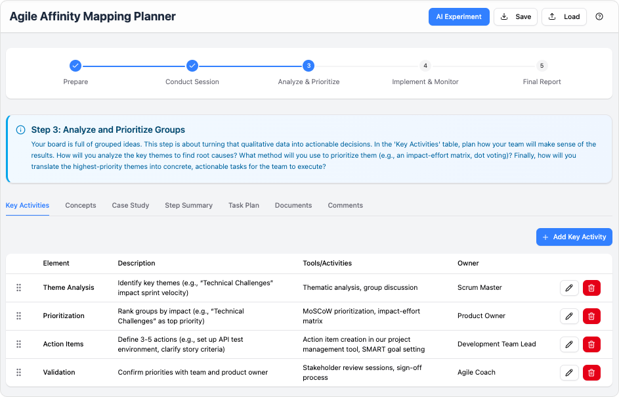Select step 3 Analyze & Prioritize circle
The image size is (619, 397).
pyautogui.click(x=309, y=66)
